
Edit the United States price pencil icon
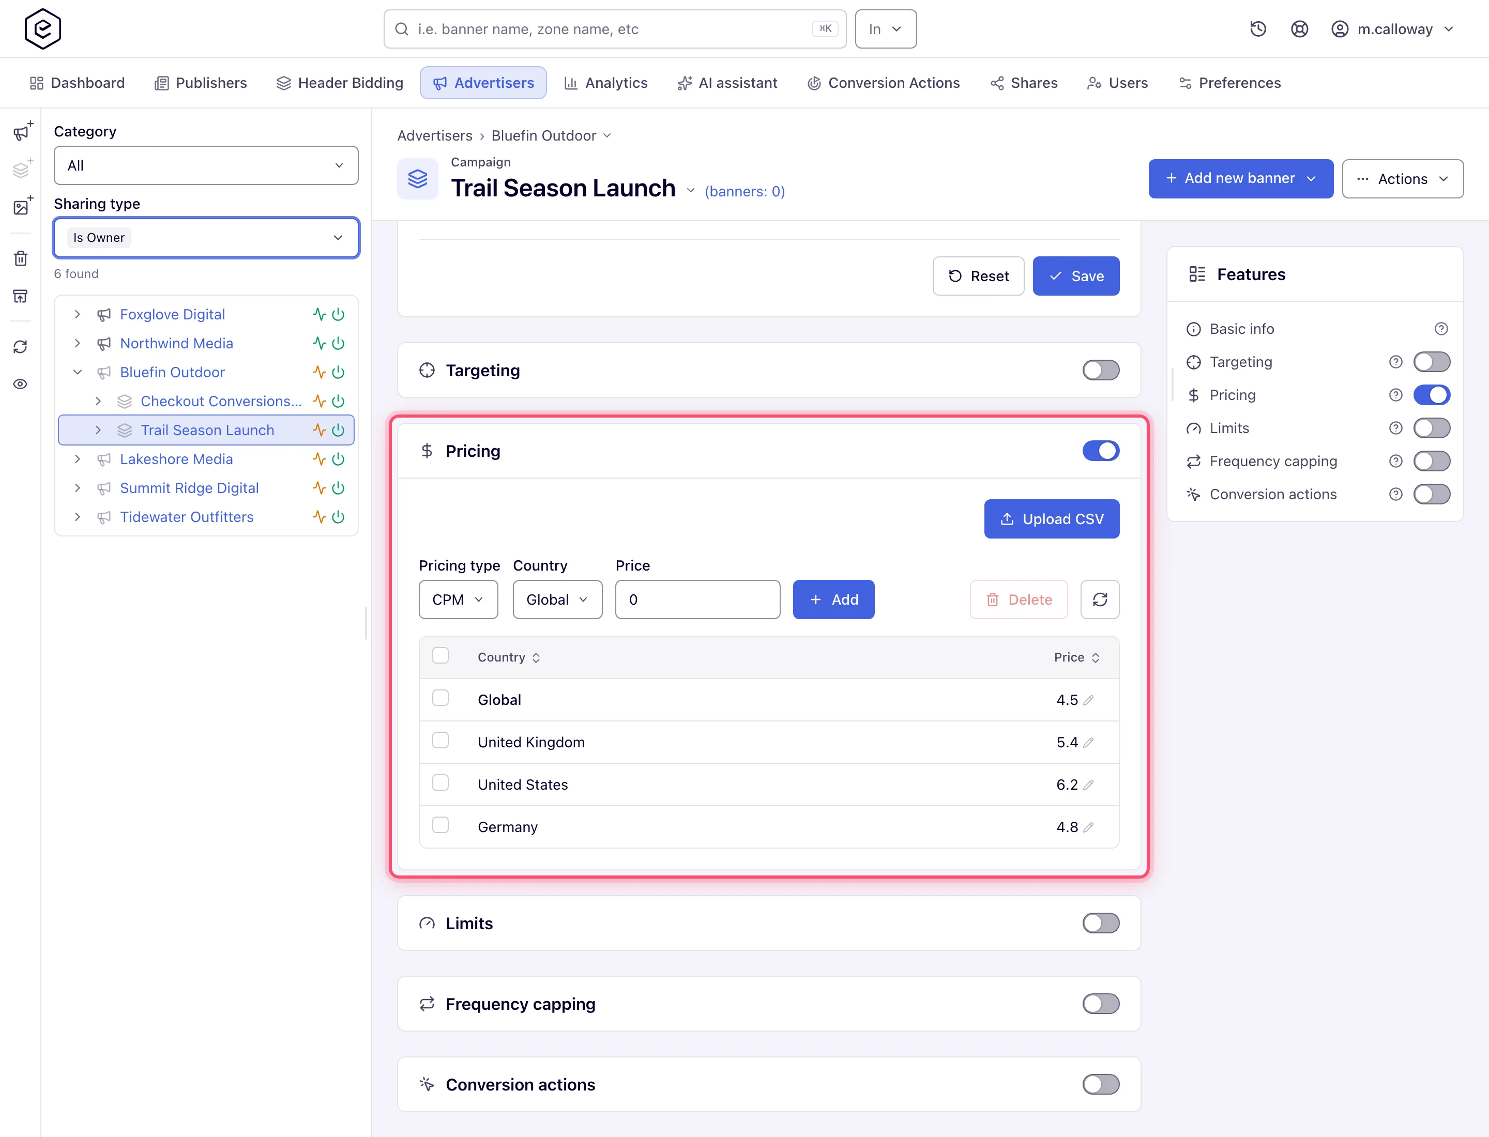pyautogui.click(x=1088, y=785)
